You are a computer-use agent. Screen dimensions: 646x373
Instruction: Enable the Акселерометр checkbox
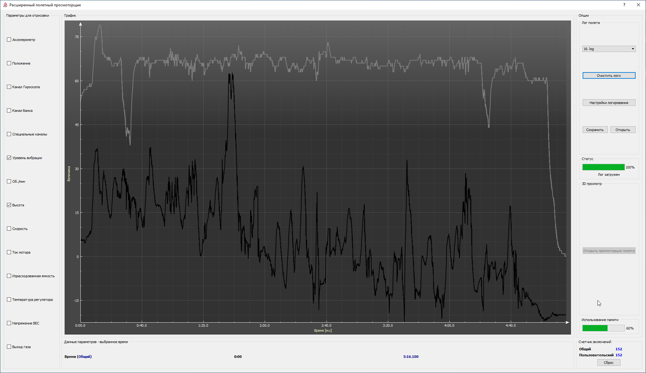[x=9, y=40]
